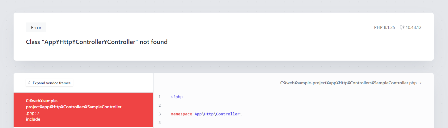
Task: Open the SampleController.php path above the code
Action: pos(344,83)
